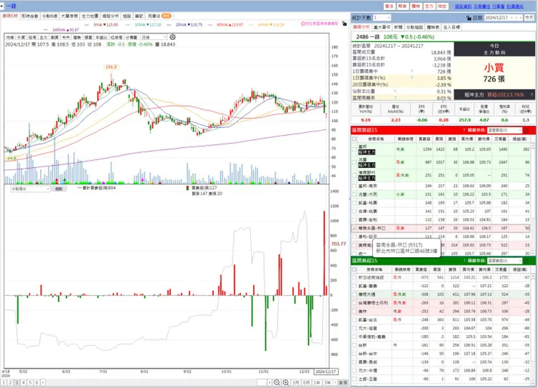Click the 5MA legend line marker

[87, 25]
